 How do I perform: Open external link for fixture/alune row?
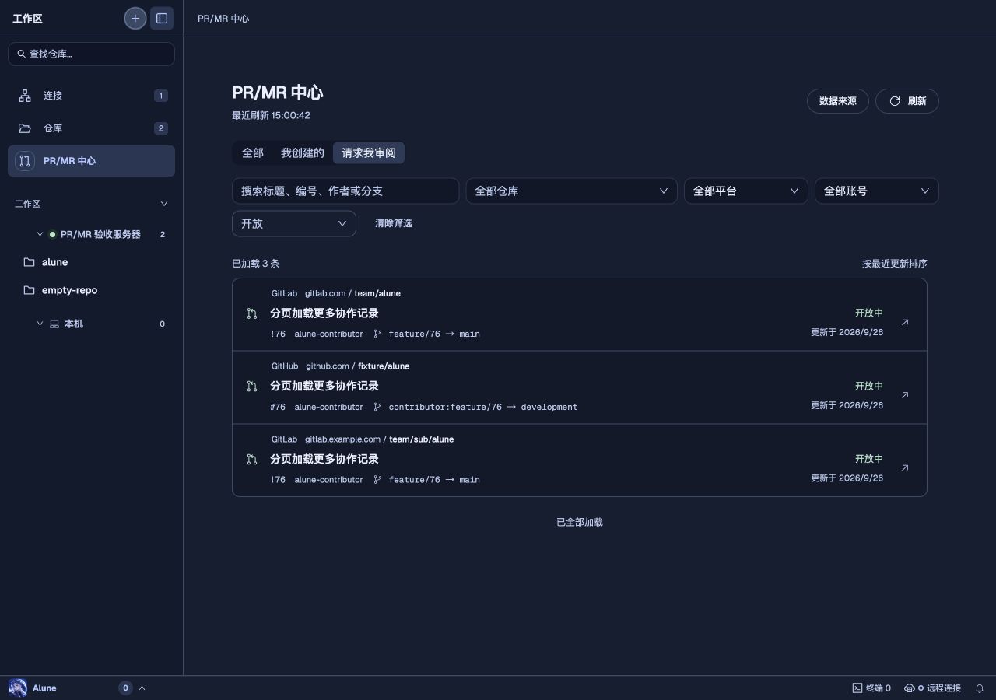point(905,395)
